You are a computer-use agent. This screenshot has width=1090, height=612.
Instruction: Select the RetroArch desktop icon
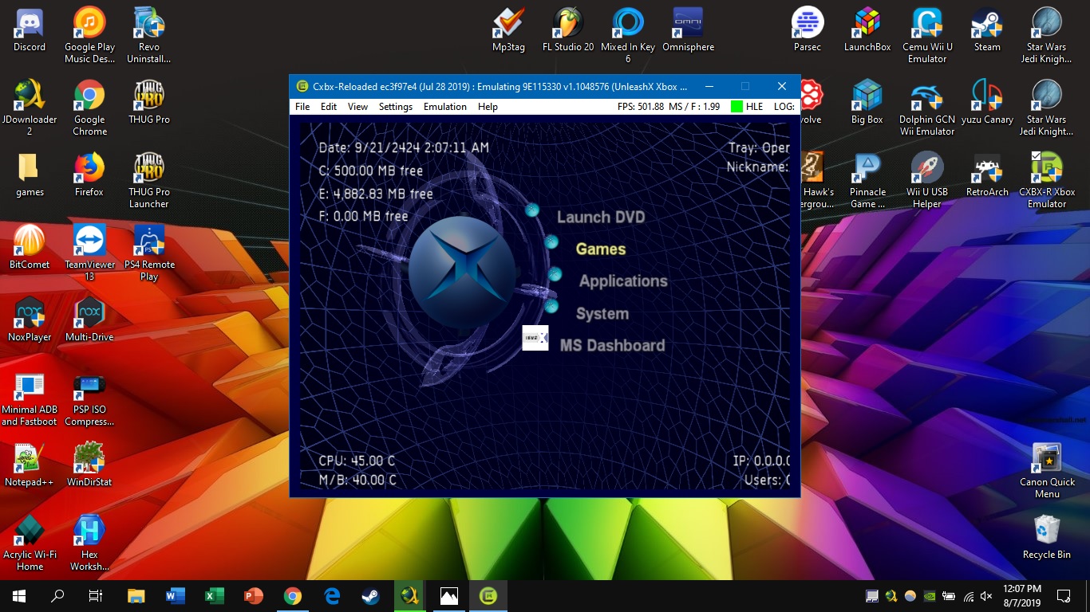click(987, 175)
